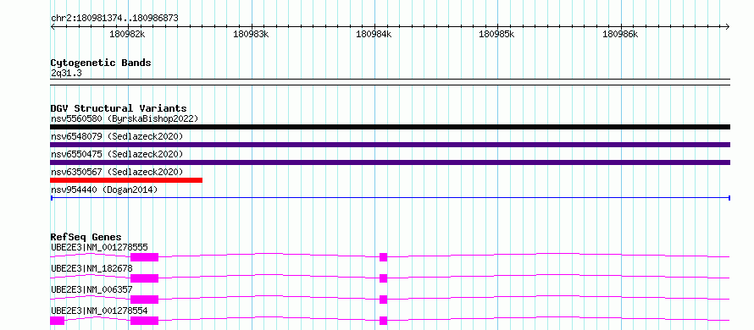Image resolution: width=754 pixels, height=330 pixels.
Task: Click the 180984k ruler label
Action: (x=374, y=34)
